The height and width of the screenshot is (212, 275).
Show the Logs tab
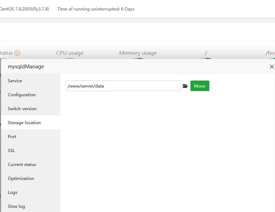(x=13, y=192)
